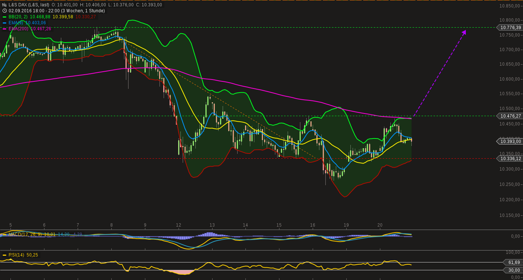Click the EMA(9) value 10.403,06
Image resolution: width=523 pixels, height=280 pixels.
[x=36, y=23]
